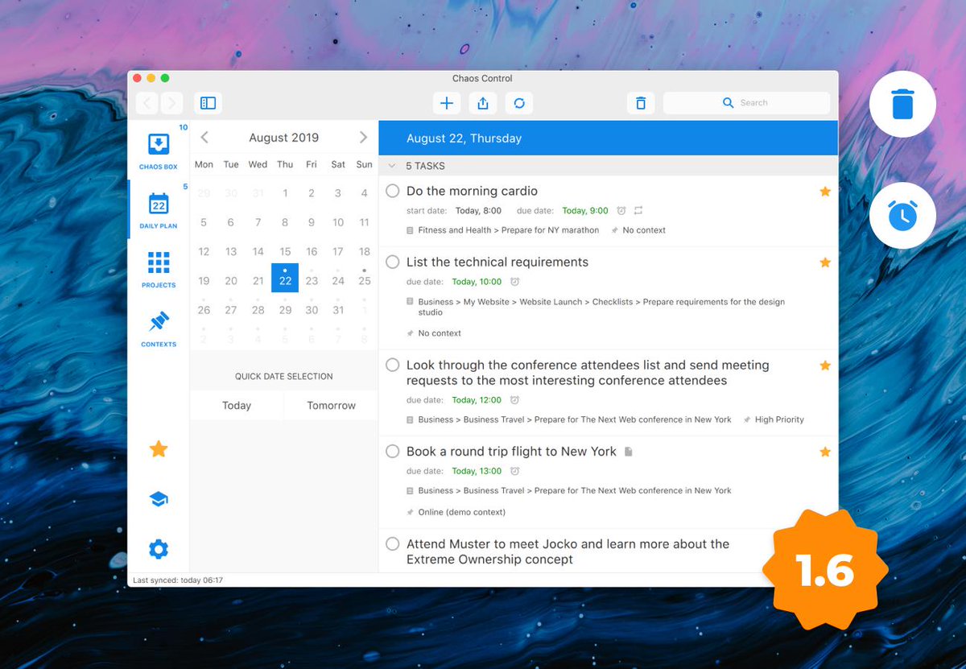Unstar the conference attendees task
This screenshot has width=966, height=669.
[824, 365]
